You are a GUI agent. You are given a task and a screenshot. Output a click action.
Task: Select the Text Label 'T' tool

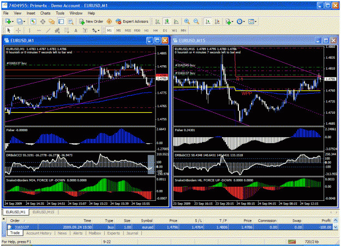tap(85, 30)
